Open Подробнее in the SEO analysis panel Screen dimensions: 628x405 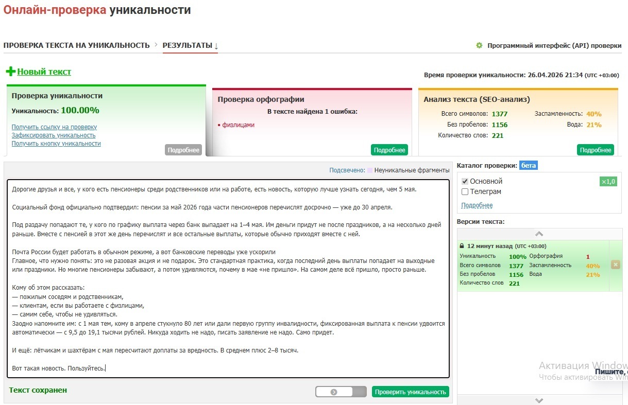(596, 150)
